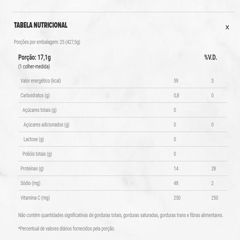Click the Carboidratos (g) row label

35,95
